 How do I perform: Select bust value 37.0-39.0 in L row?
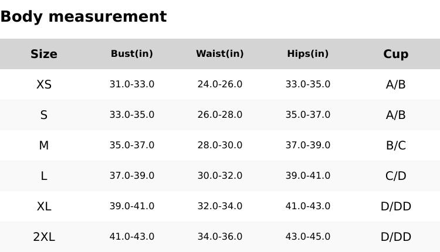click(x=132, y=176)
